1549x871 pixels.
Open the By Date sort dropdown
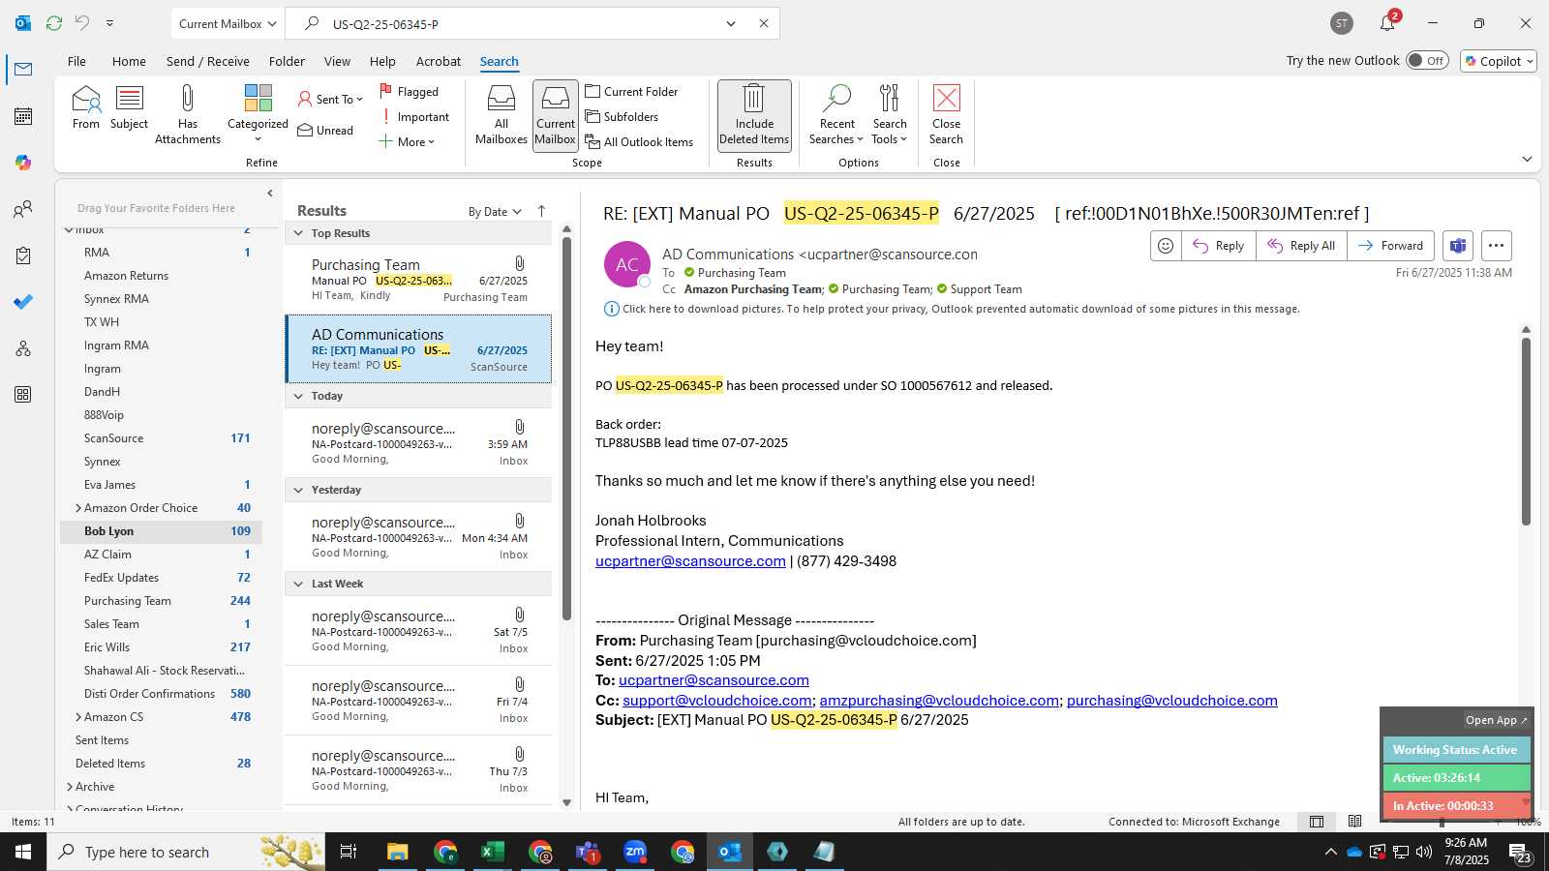495,212
